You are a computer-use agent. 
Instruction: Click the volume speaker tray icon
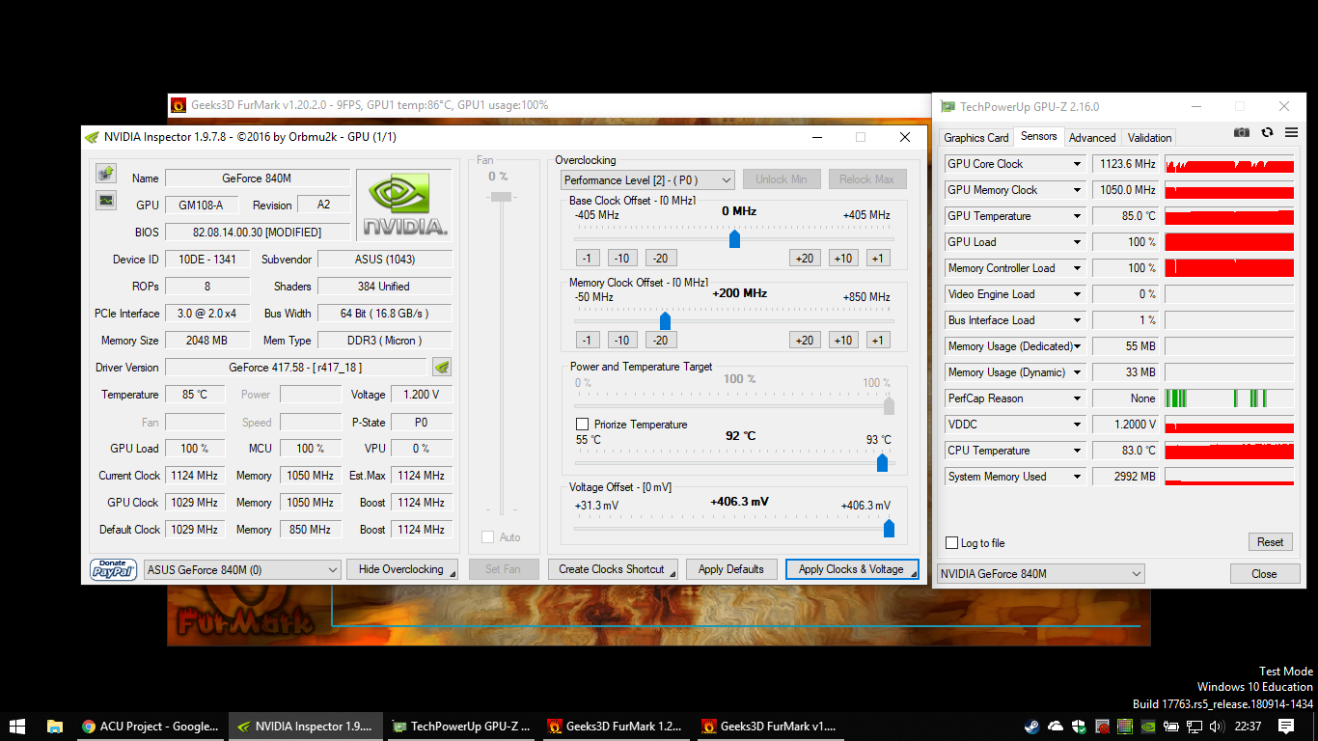tap(1218, 727)
